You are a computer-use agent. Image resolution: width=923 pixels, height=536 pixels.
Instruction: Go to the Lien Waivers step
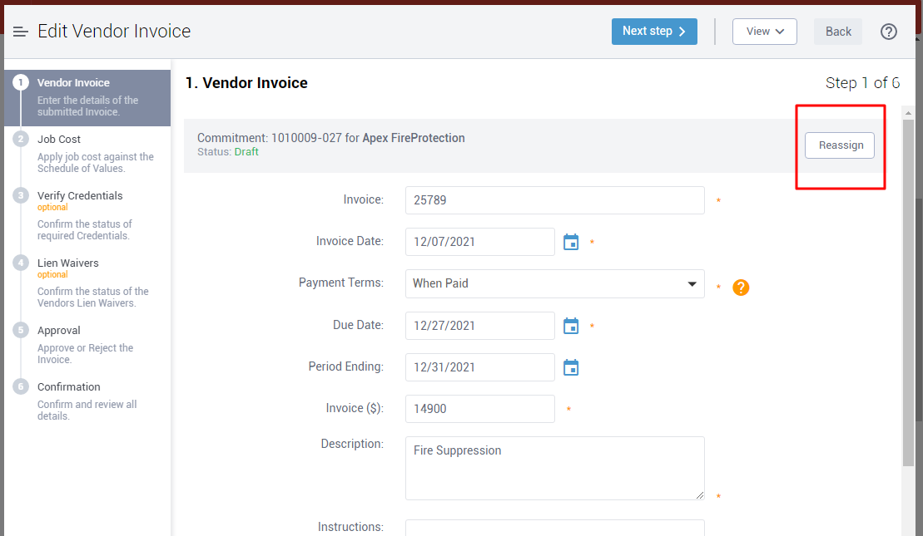[x=68, y=263]
